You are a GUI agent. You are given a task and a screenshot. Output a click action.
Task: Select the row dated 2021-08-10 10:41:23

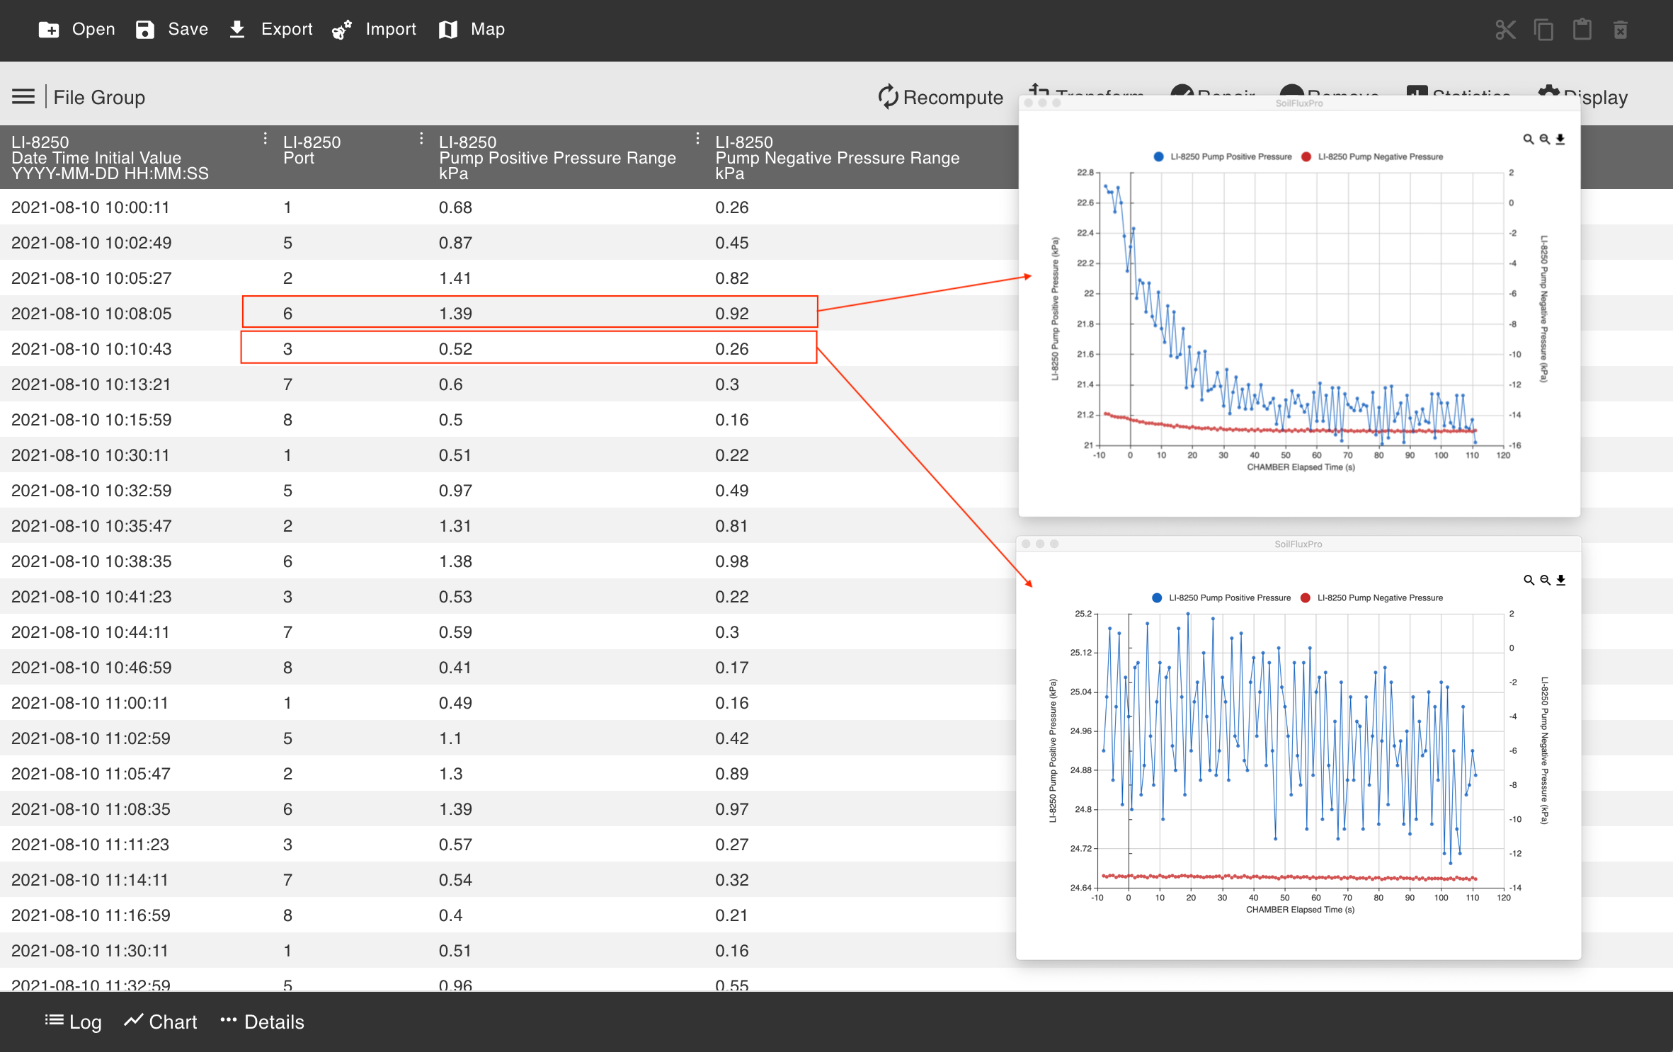click(509, 597)
